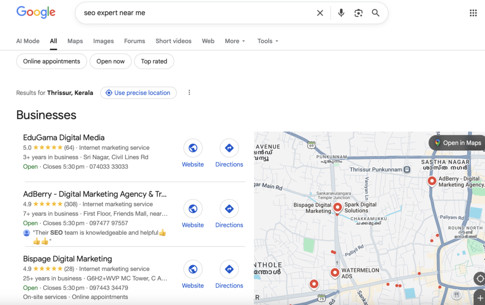The image size is (485, 305).
Task: Open the More search categories dropdown
Action: coord(234,41)
